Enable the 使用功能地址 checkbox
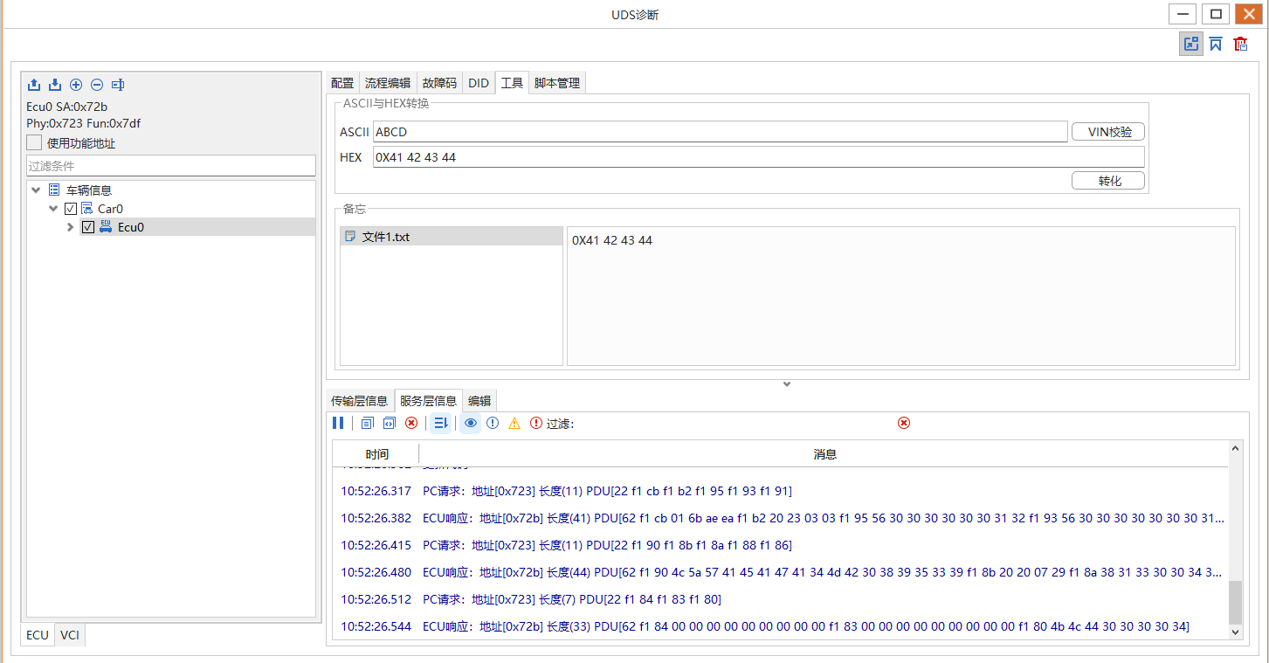 point(34,142)
